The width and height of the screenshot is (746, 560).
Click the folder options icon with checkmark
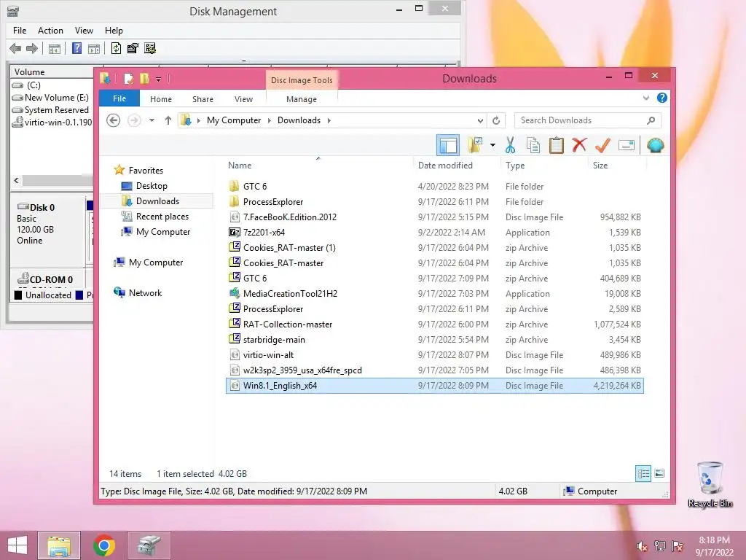coord(475,145)
